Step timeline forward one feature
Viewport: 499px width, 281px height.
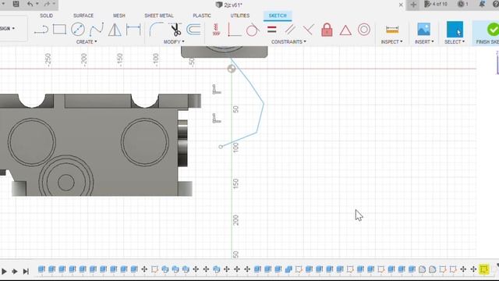pyautogui.click(x=15, y=272)
